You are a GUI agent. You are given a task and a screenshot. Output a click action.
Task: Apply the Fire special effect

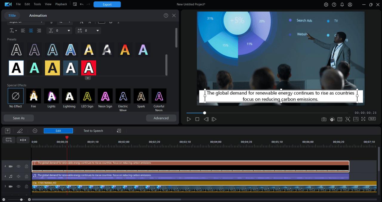pos(33,96)
